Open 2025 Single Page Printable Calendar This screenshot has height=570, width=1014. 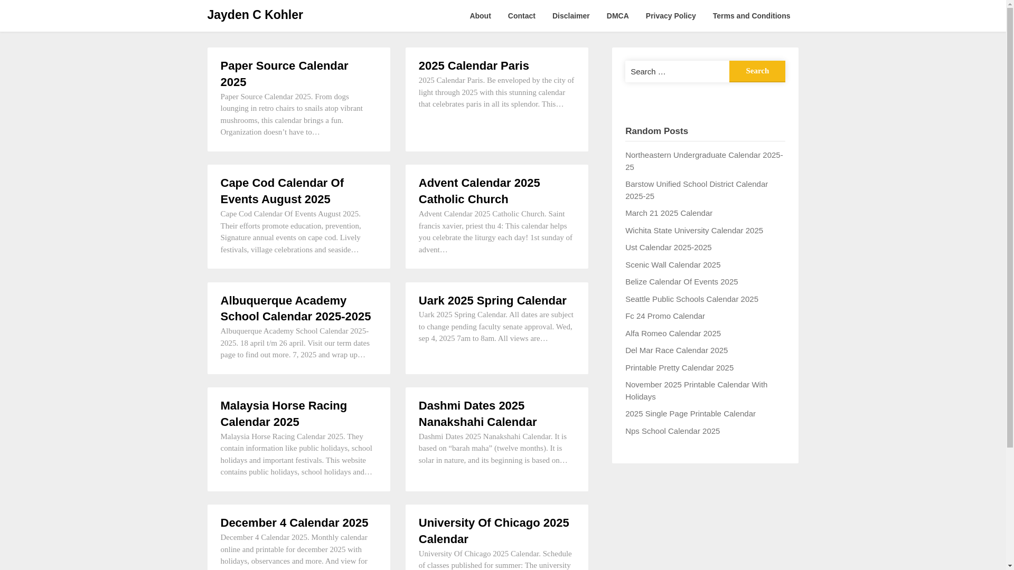[690, 414]
